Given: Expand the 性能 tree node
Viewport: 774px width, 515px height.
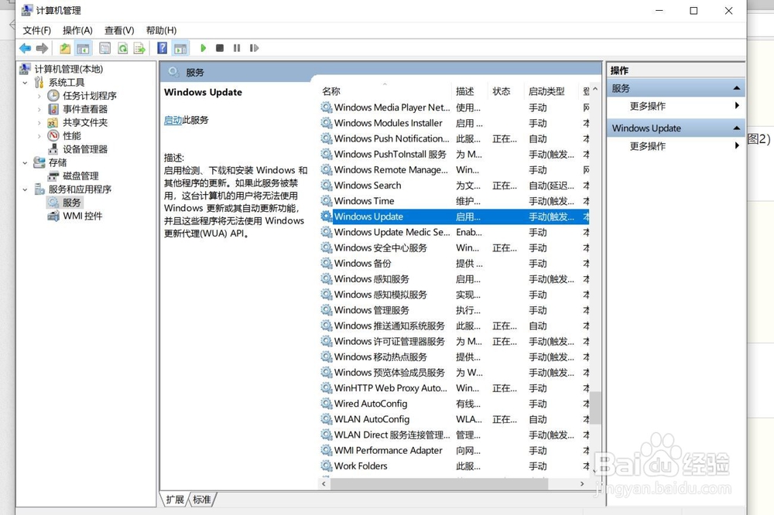Looking at the screenshot, I should coord(39,136).
